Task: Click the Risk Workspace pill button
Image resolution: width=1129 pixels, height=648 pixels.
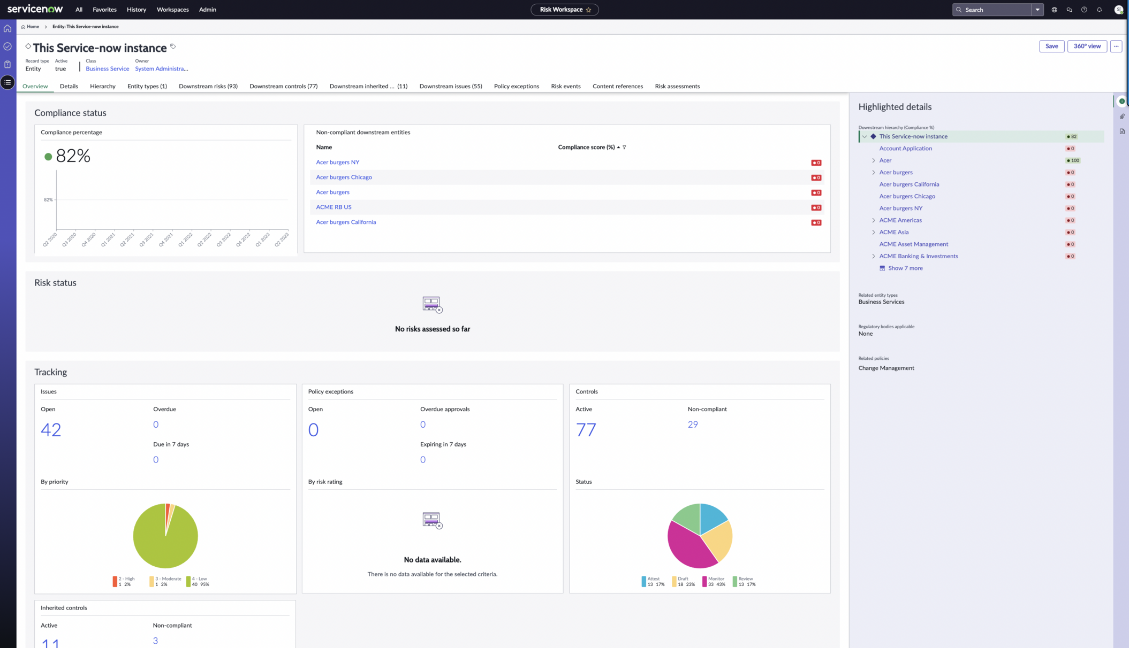Action: (564, 10)
